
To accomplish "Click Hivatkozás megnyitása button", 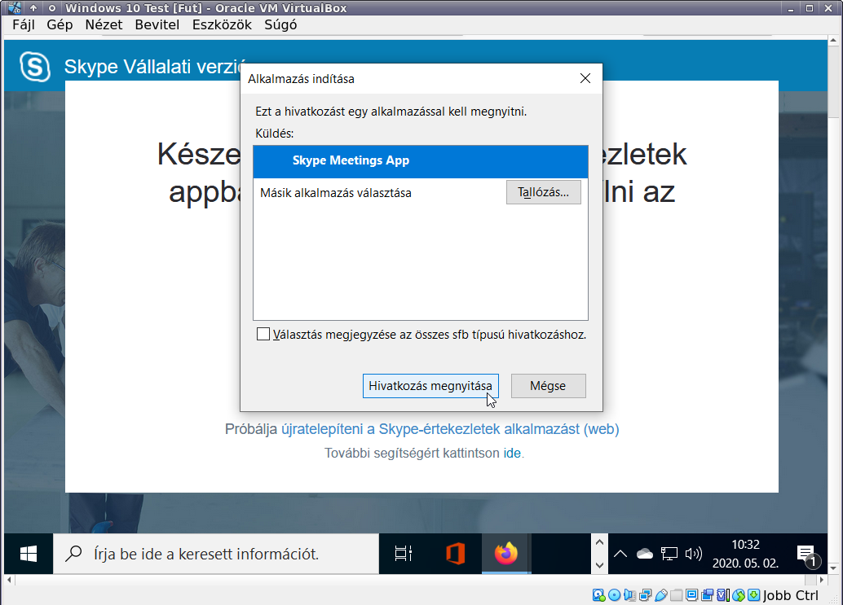I will [430, 386].
